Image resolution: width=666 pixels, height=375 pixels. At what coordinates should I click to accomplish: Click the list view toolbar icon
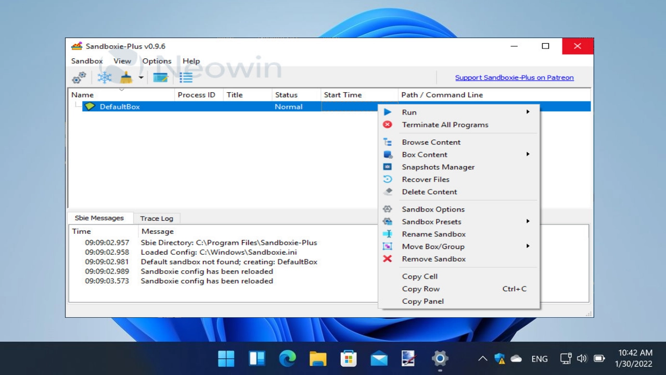[186, 78]
